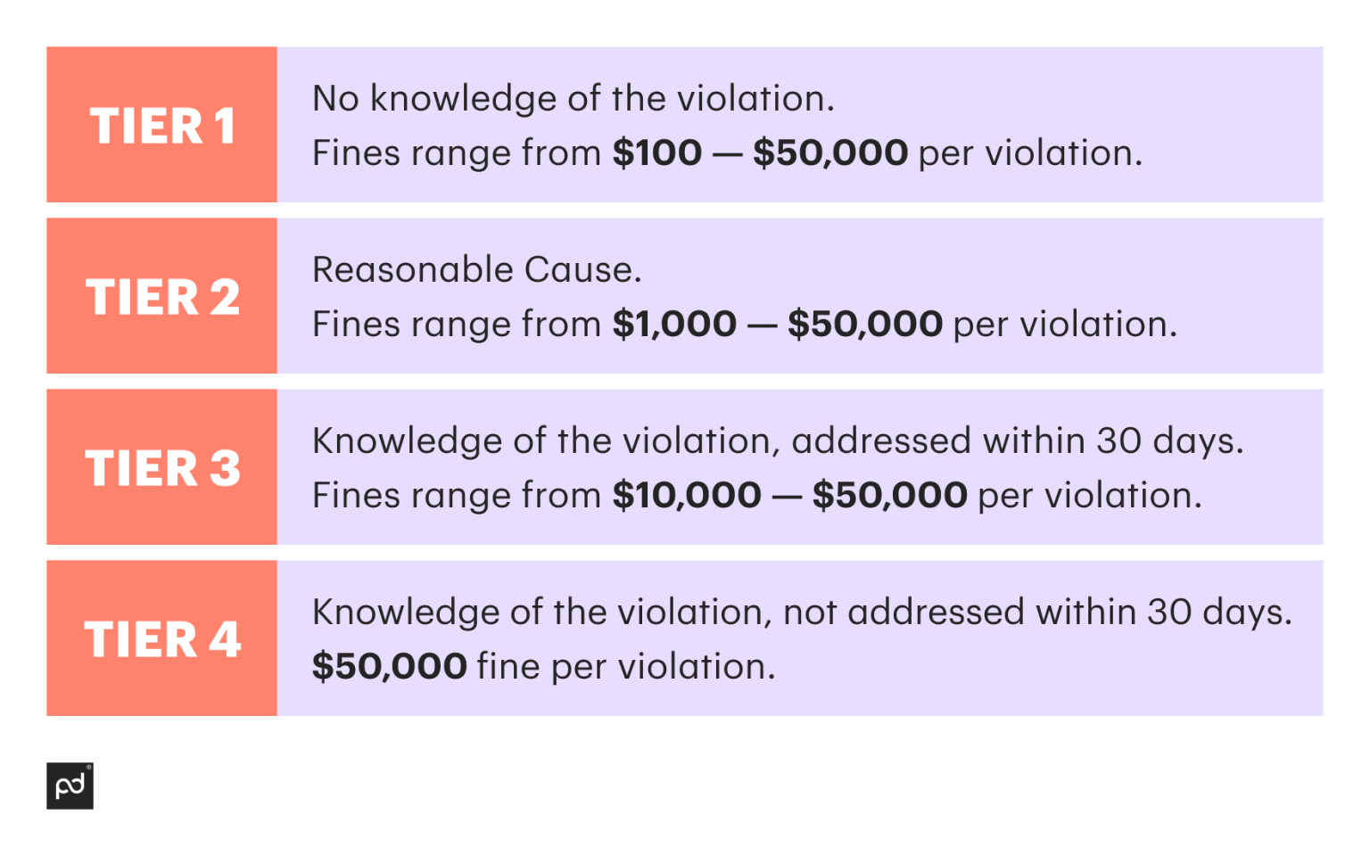Click the $50,000 amount in Tier 1

pyautogui.click(x=830, y=153)
